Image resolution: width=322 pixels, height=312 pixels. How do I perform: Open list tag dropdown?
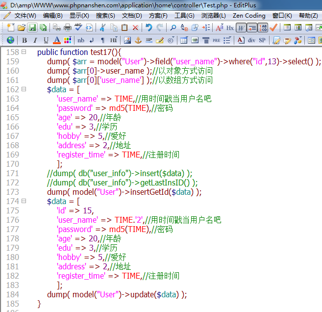click(227, 40)
